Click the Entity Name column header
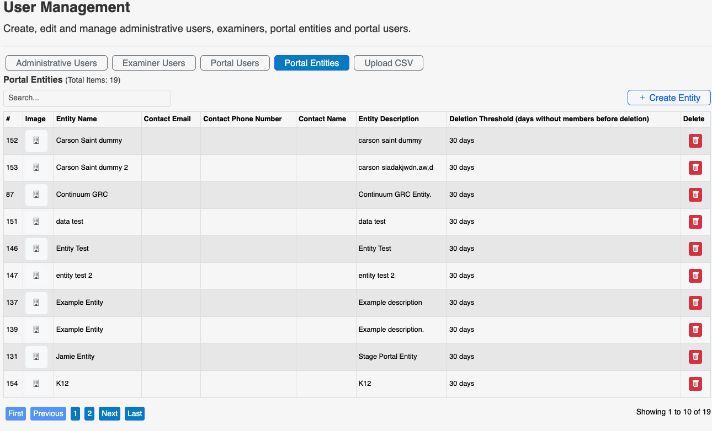Viewport: 712px width, 431px height. pos(76,119)
